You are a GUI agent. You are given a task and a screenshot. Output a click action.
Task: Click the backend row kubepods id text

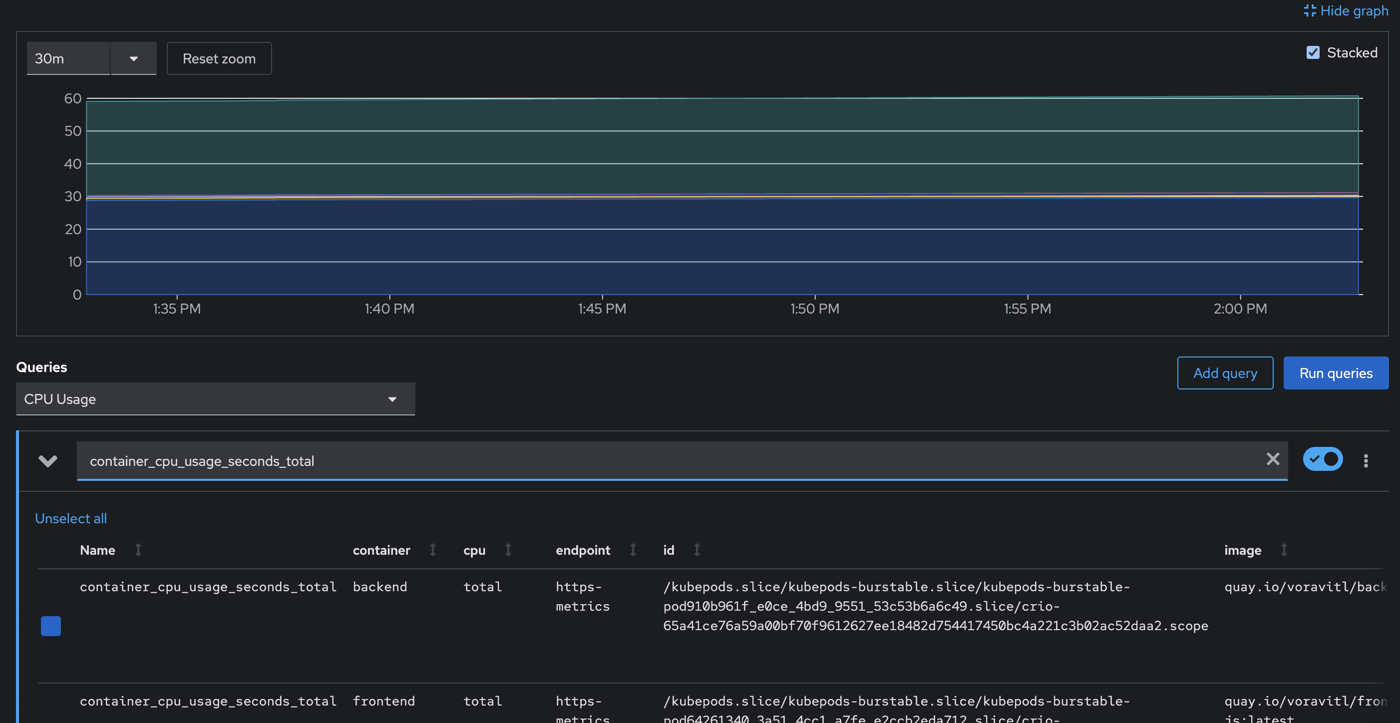[x=935, y=606]
